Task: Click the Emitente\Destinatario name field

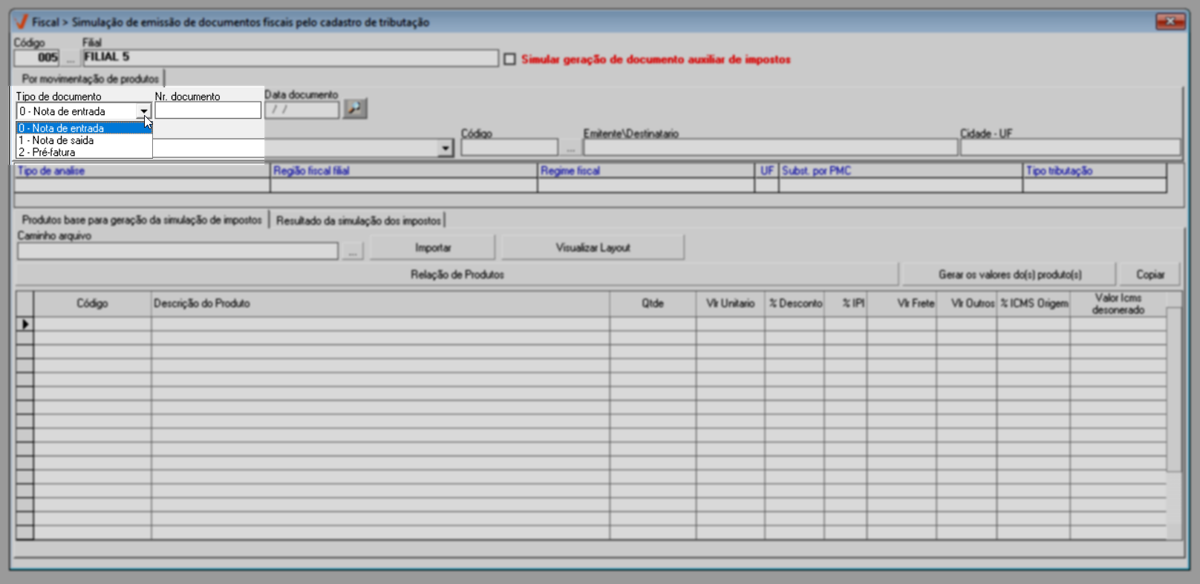Action: 771,148
